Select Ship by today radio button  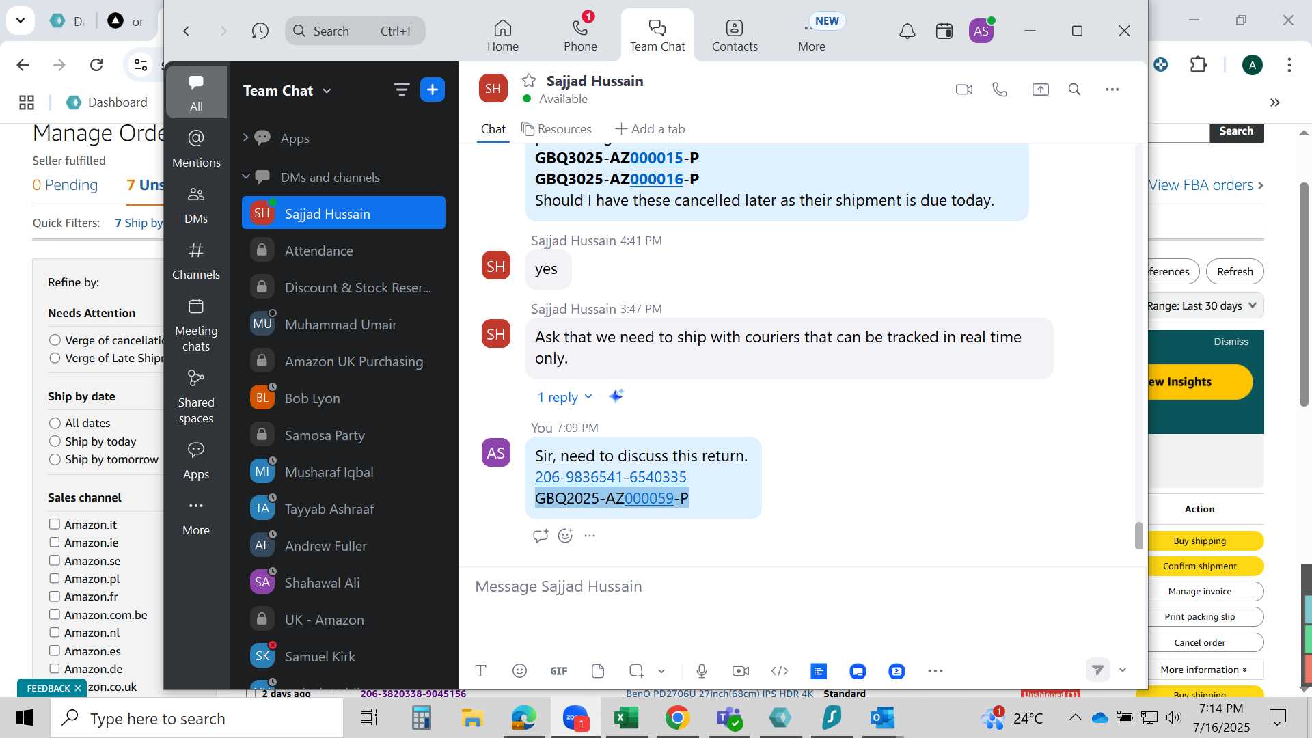(55, 441)
